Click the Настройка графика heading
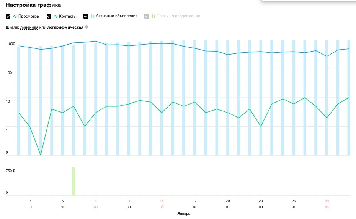356x219 pixels. point(33,5)
